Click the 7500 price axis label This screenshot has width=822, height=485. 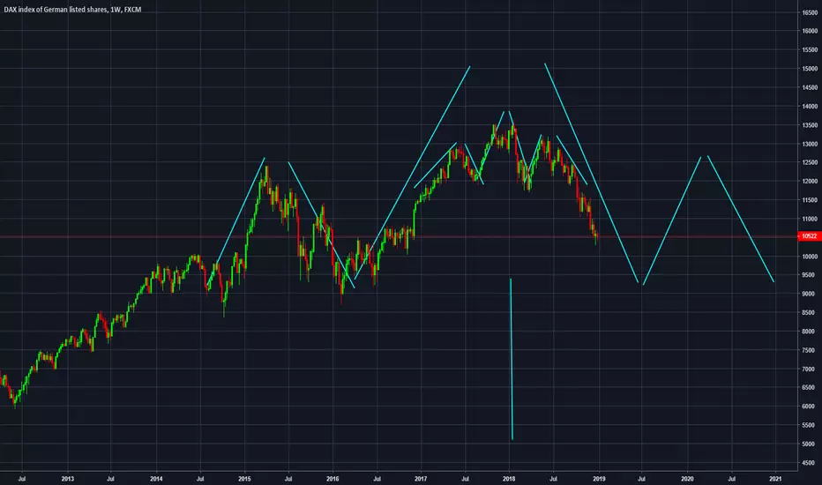click(x=809, y=350)
